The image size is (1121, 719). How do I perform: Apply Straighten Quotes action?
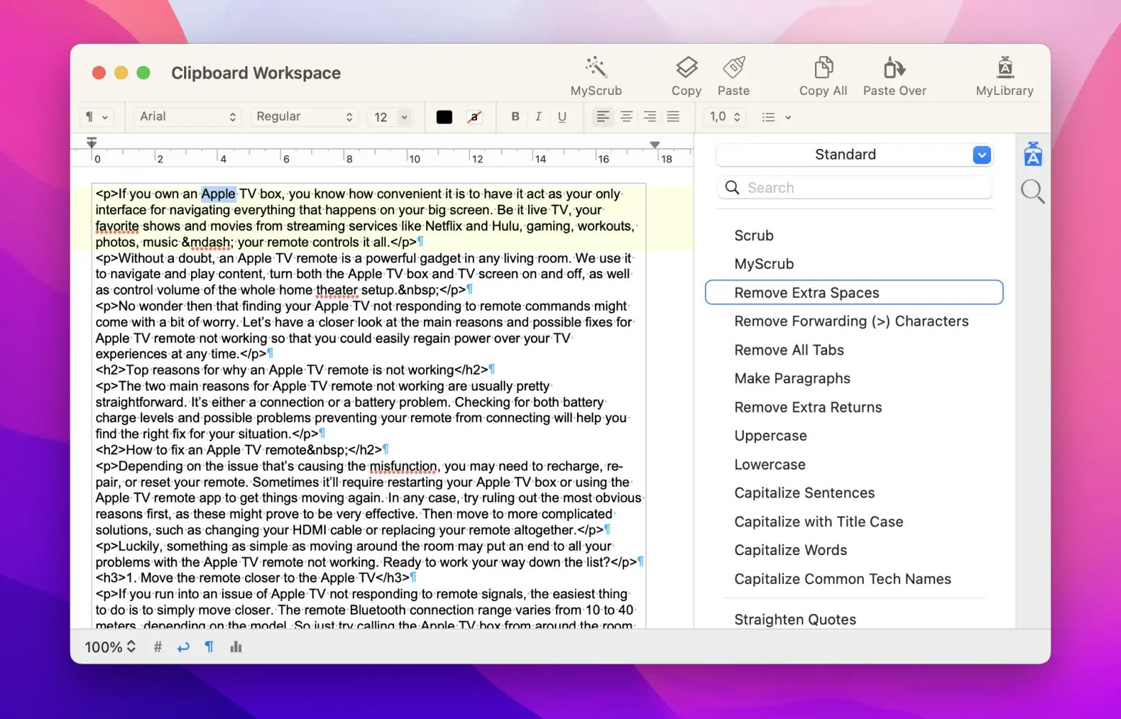point(795,619)
